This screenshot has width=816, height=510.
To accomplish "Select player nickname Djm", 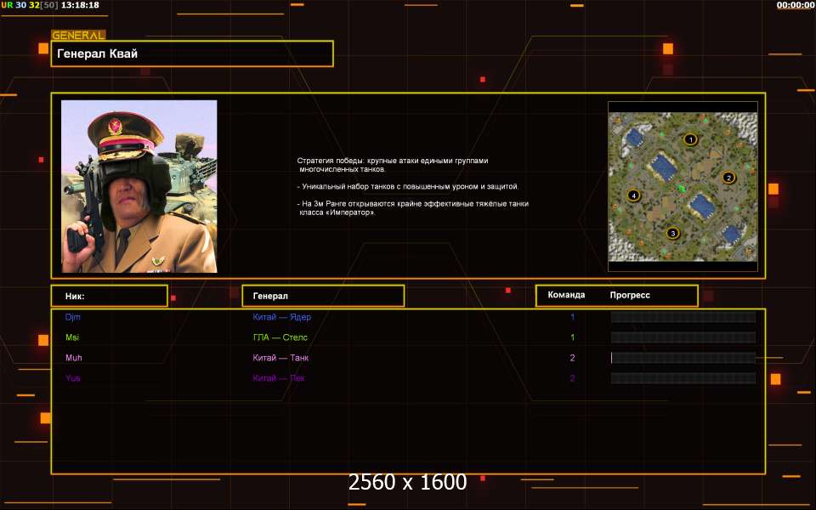I will (x=73, y=317).
